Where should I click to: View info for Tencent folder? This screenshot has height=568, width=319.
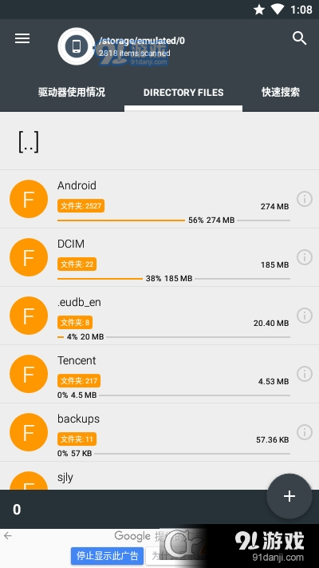tap(305, 374)
